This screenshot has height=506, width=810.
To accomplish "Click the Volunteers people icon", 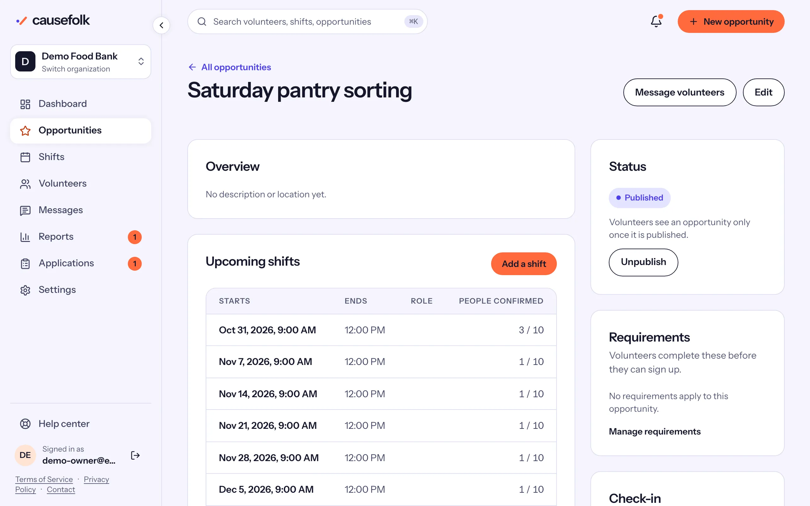I will (25, 184).
